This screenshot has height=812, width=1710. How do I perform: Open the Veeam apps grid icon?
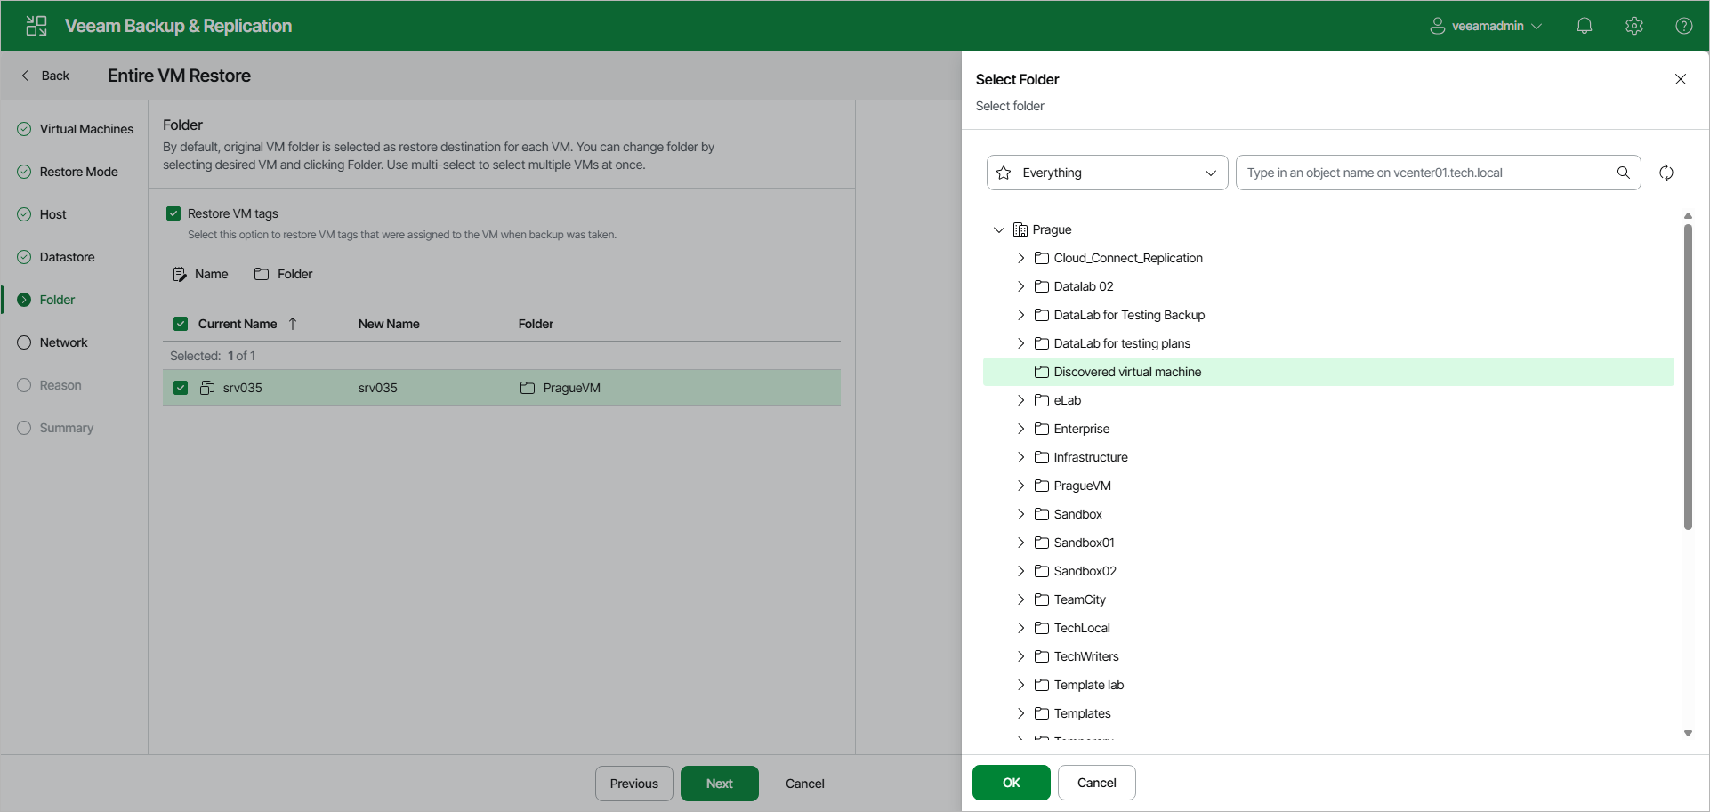[x=36, y=25]
